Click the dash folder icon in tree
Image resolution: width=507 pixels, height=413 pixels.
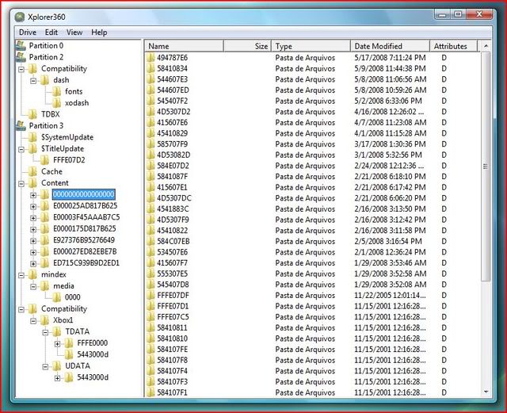point(44,80)
